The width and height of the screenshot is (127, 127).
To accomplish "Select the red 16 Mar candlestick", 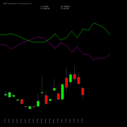I will [75, 77].
